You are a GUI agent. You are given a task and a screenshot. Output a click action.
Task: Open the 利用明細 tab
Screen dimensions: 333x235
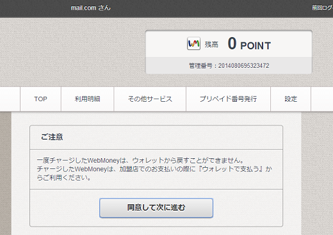coord(88,99)
